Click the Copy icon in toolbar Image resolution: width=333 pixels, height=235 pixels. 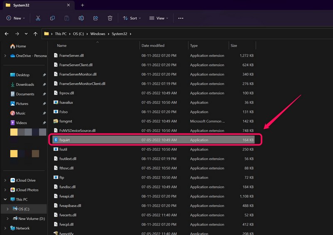point(52,18)
